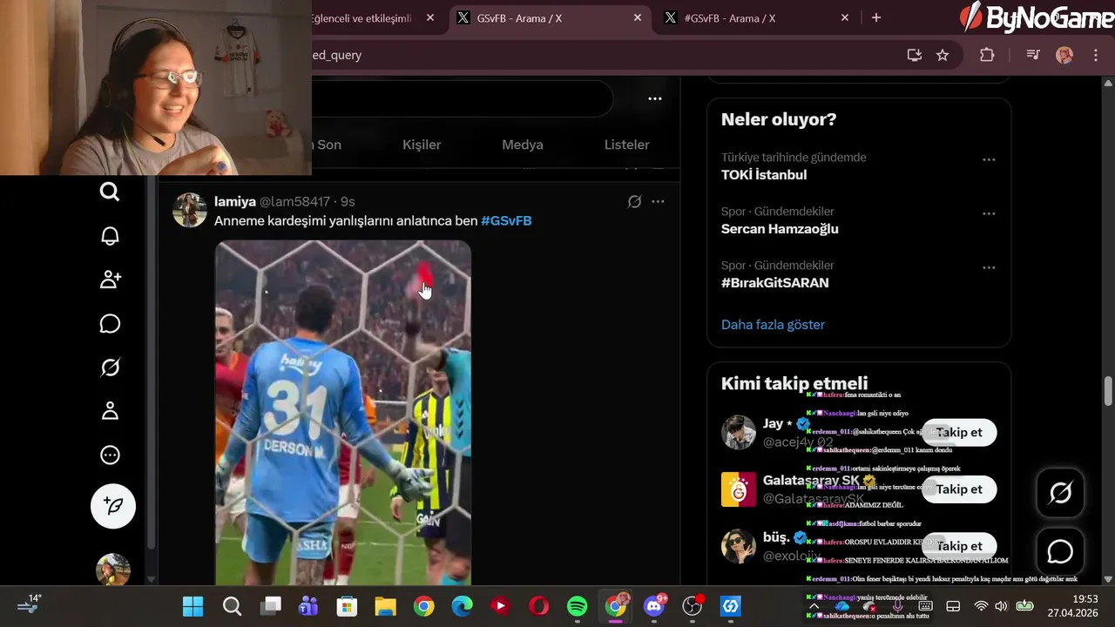The height and width of the screenshot is (627, 1115).
Task: Open search settings three-dot menu
Action: pos(655,99)
